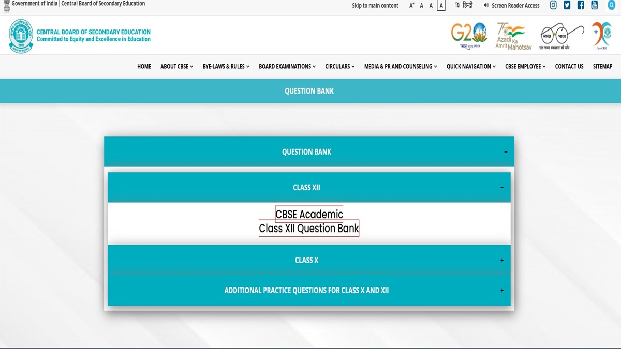The width and height of the screenshot is (621, 349).
Task: Click the Swachh Bharat spectacles logo
Action: pyautogui.click(x=562, y=37)
